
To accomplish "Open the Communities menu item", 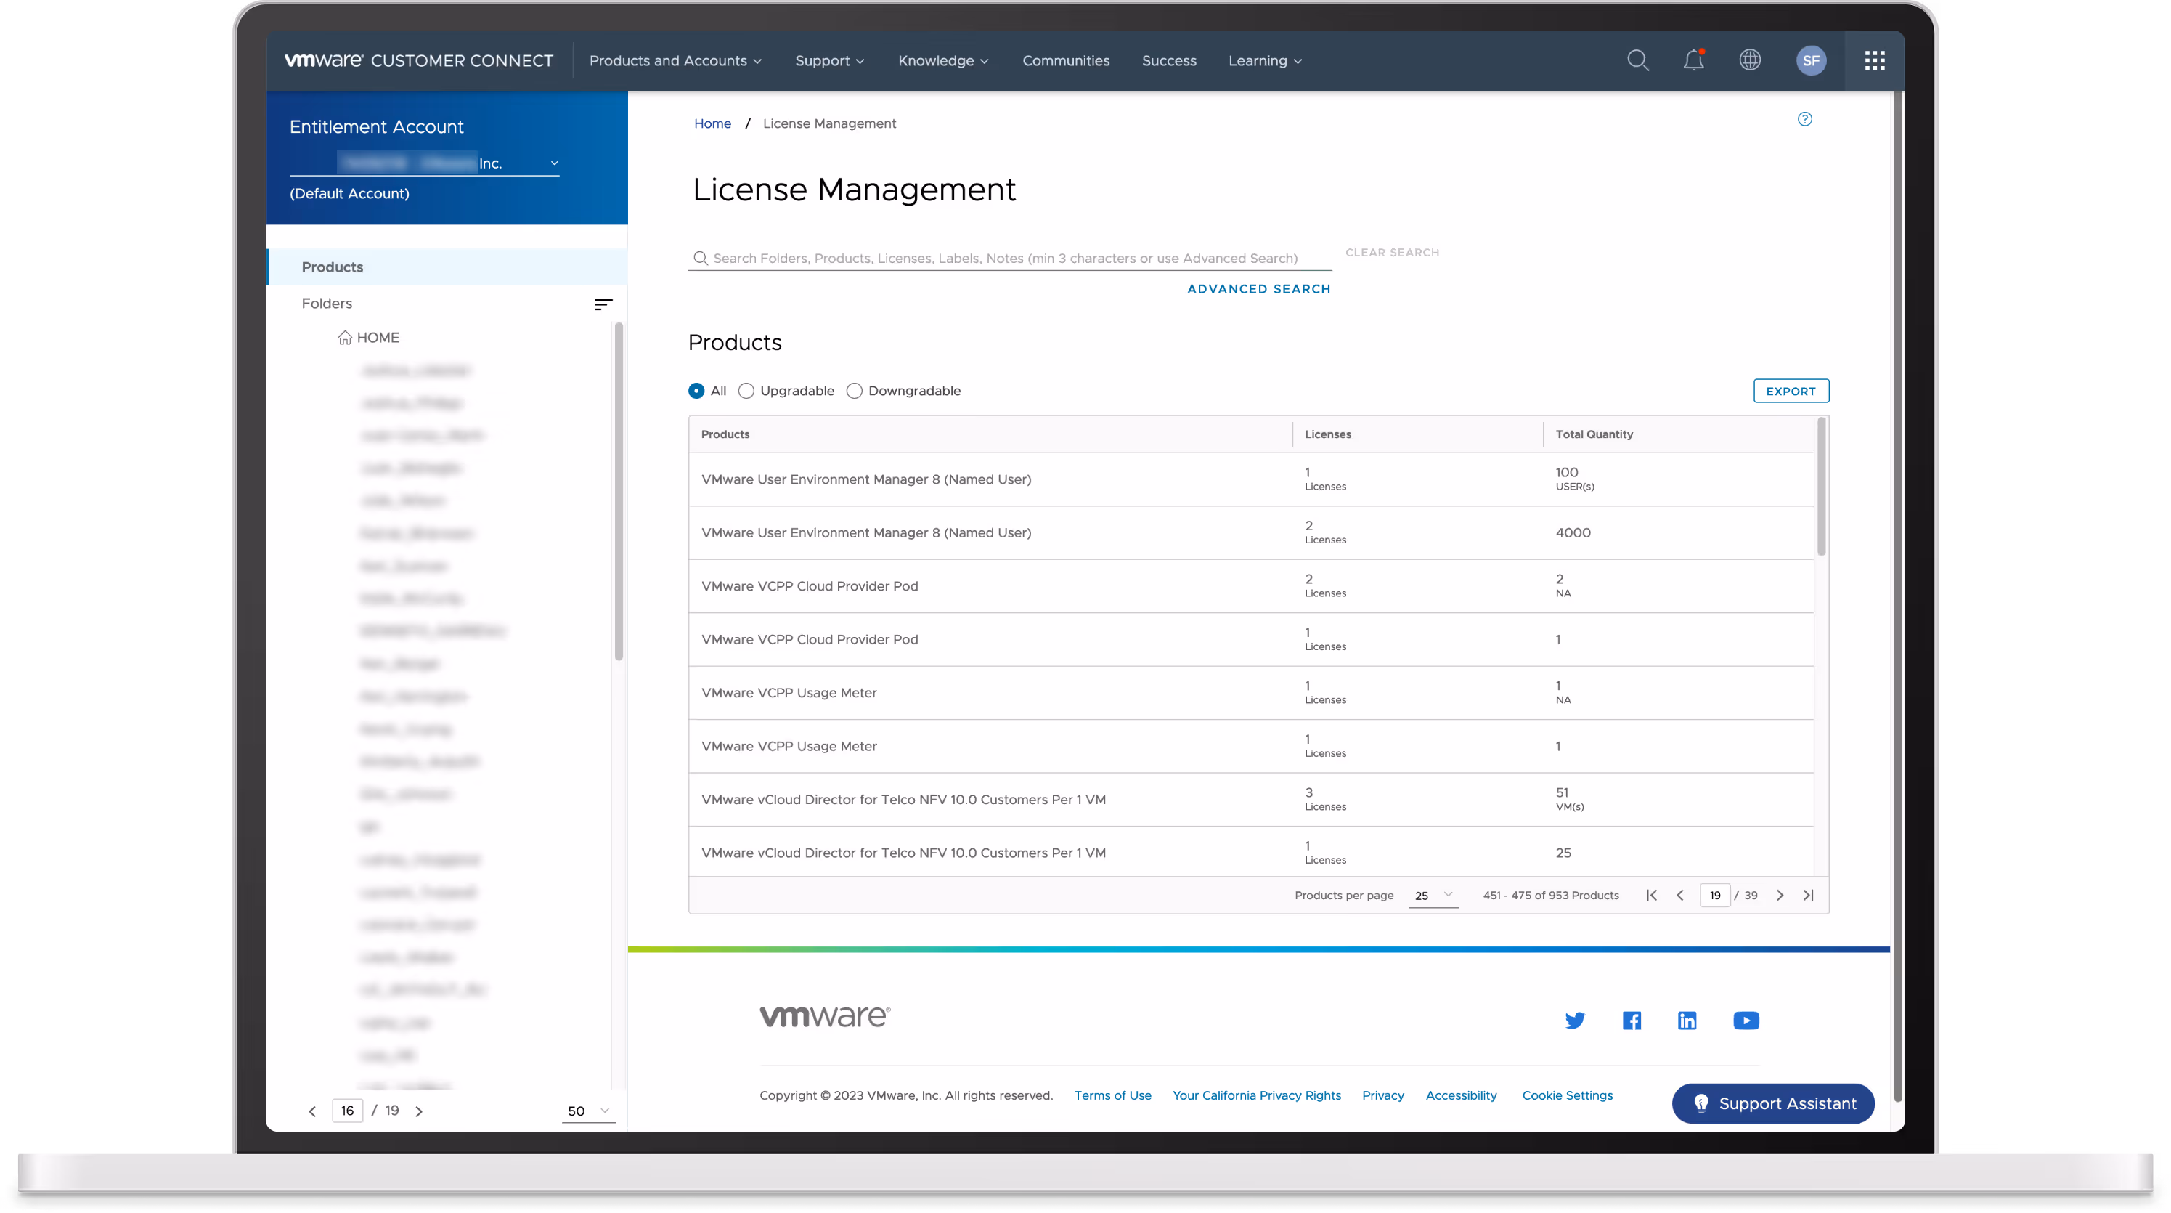I will (x=1065, y=61).
